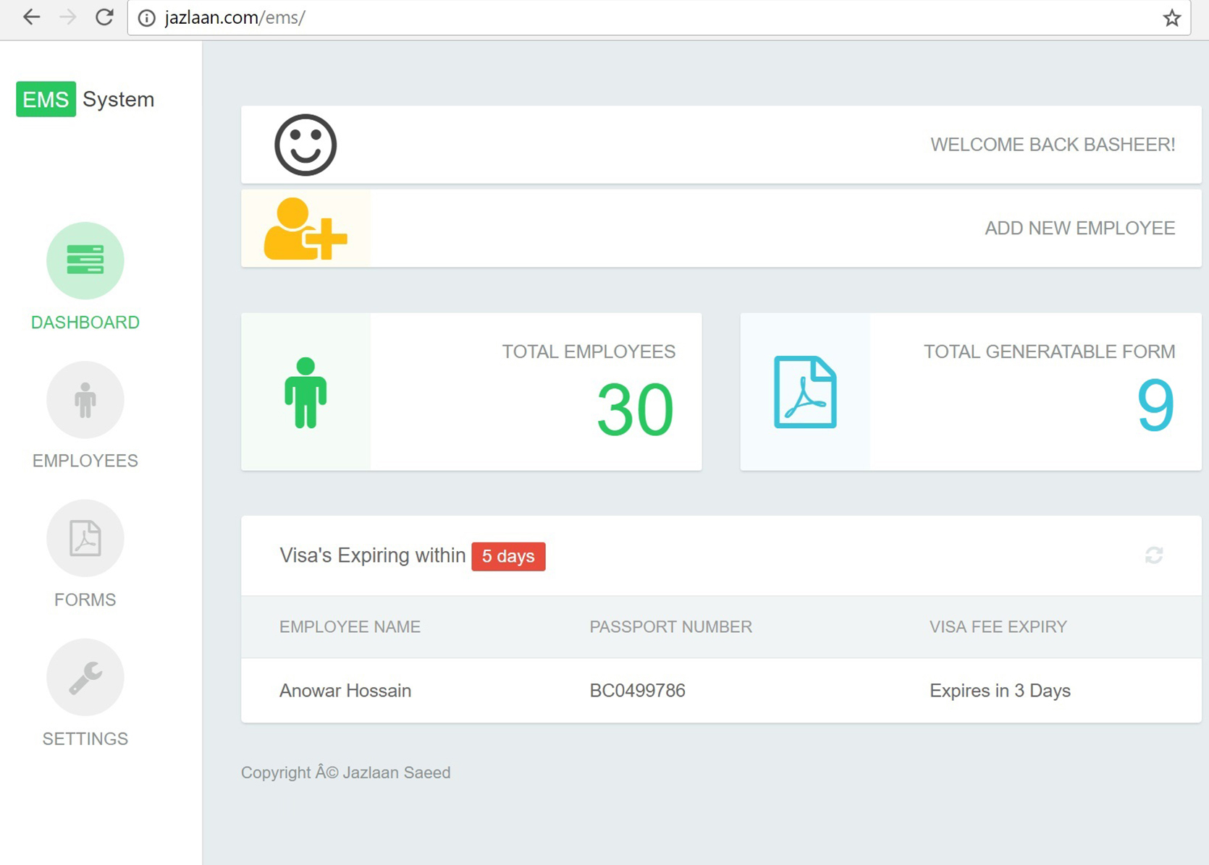Click the yellow add-user icon

(x=306, y=229)
